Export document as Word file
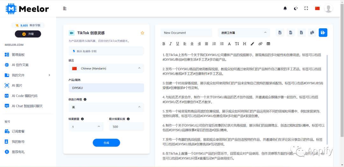 pyautogui.click(x=280, y=33)
